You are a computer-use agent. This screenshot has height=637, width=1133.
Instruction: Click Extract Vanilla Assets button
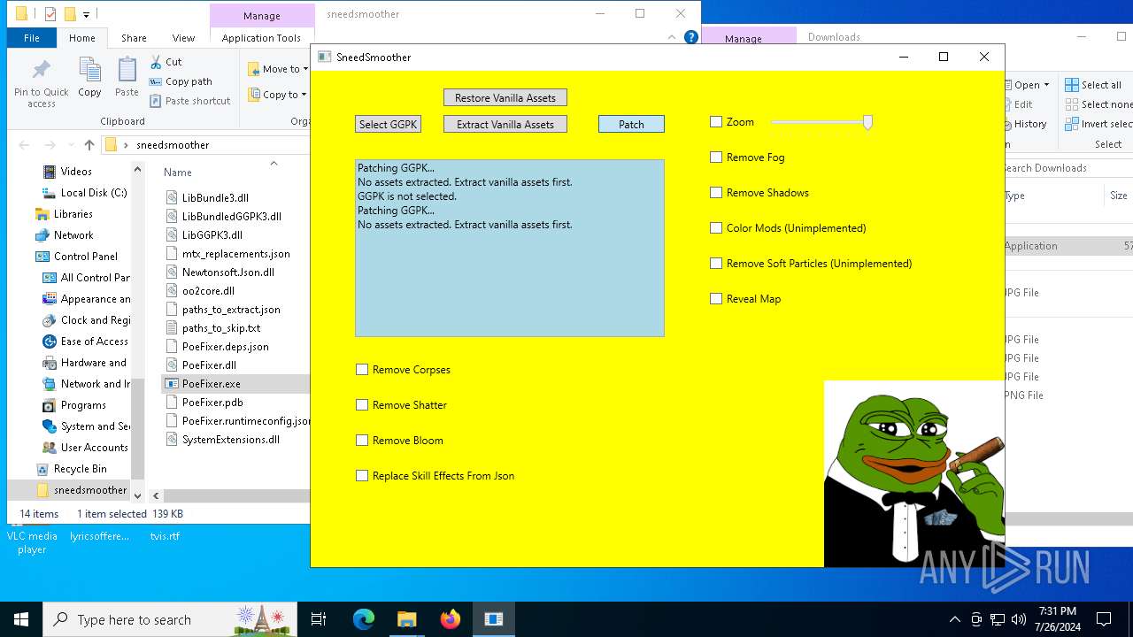(505, 125)
